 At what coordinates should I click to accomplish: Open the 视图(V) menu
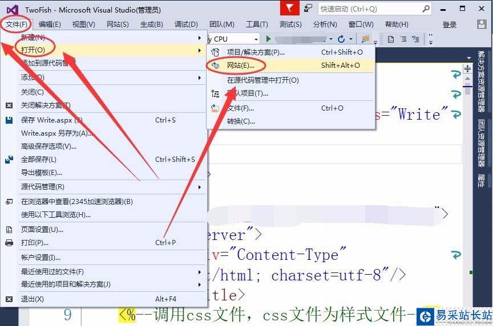(x=84, y=24)
